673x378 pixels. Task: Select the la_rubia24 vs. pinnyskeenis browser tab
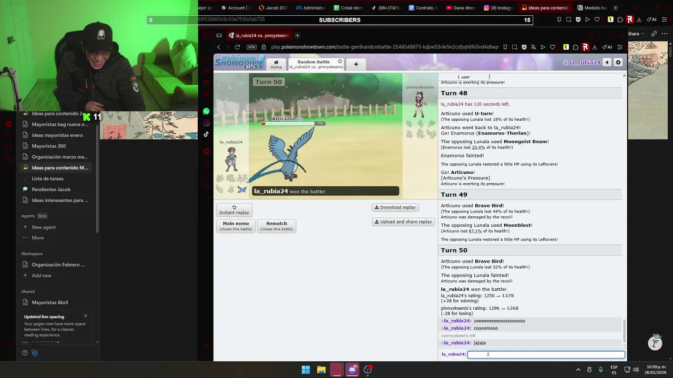point(259,35)
